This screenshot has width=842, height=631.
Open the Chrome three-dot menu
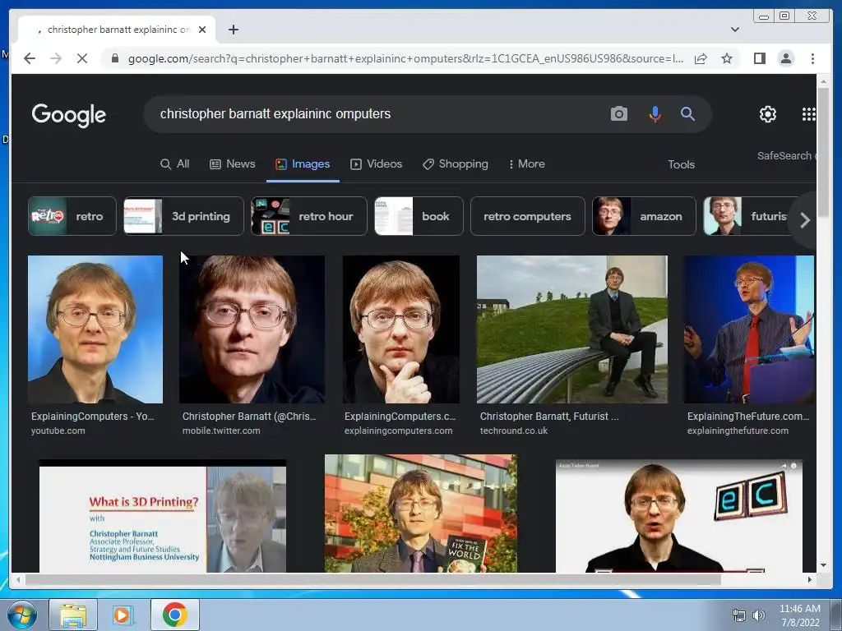[812, 58]
